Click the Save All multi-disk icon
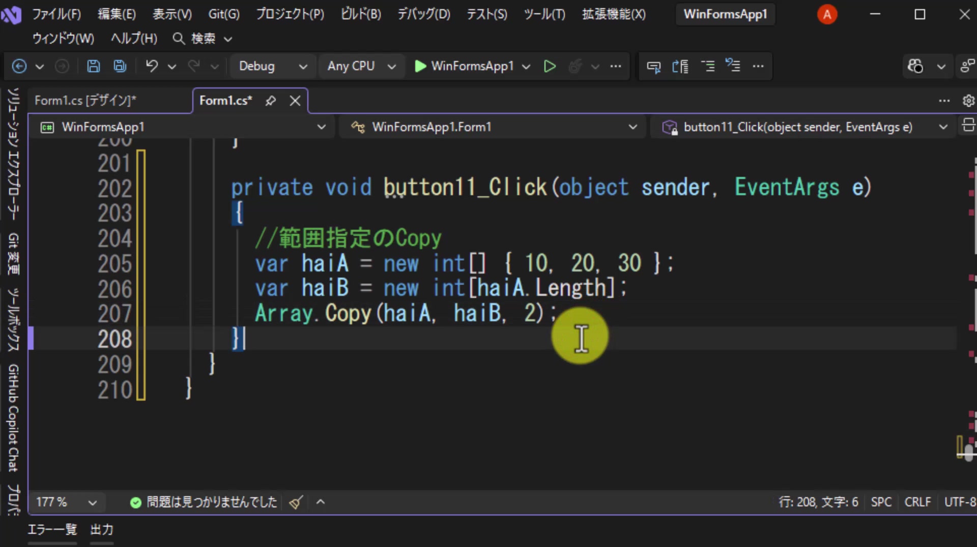 coord(120,66)
